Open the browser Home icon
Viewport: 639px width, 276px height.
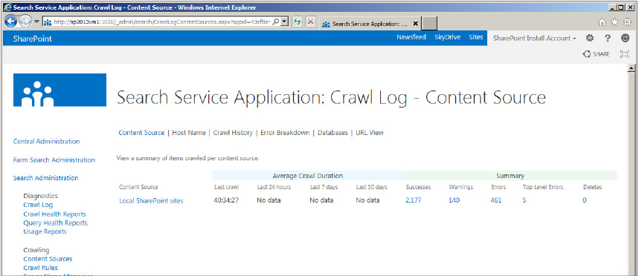602,23
